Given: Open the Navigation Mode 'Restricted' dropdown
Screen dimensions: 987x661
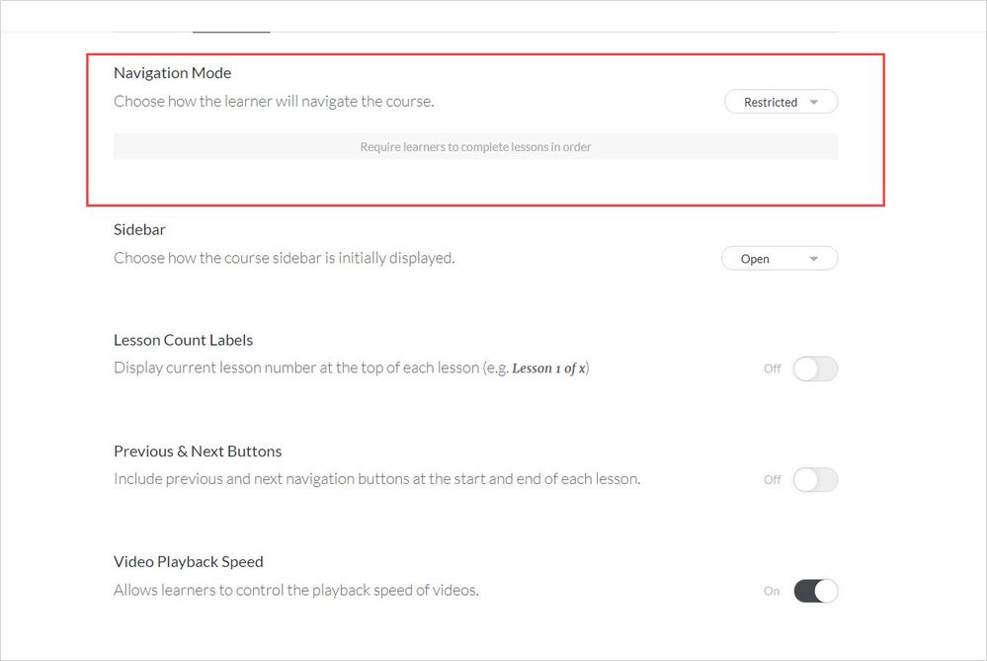Looking at the screenshot, I should [781, 102].
